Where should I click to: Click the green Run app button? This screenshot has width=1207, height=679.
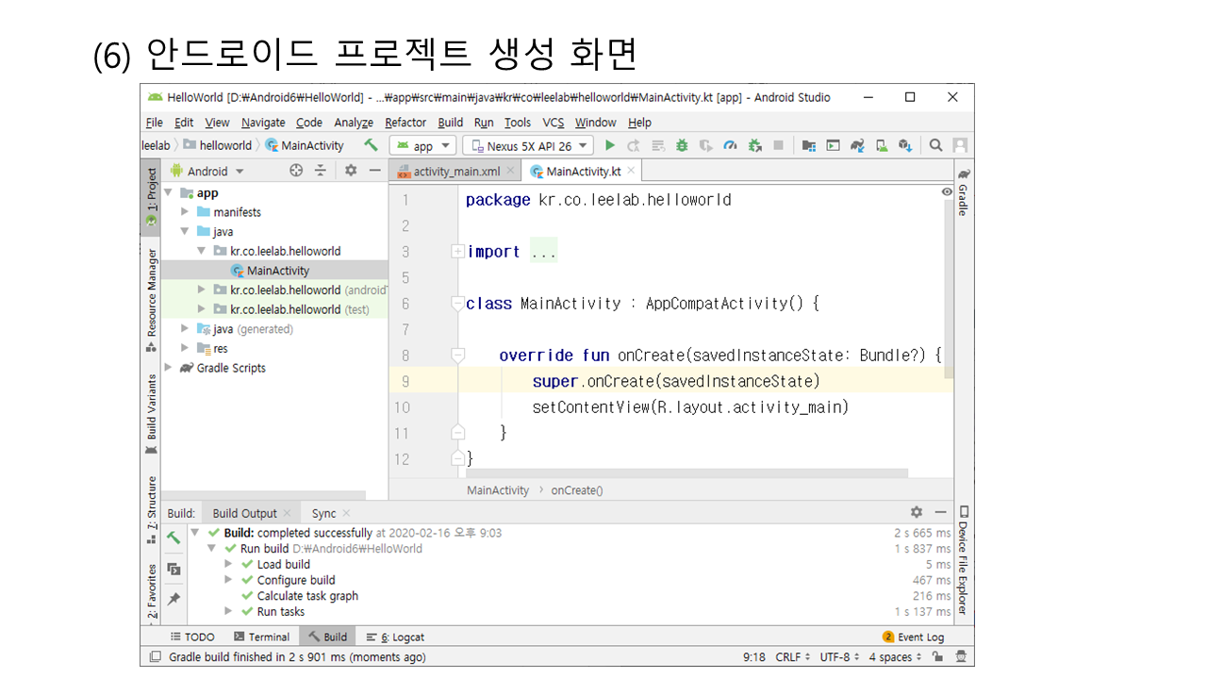coord(610,145)
